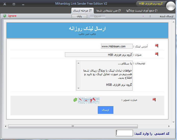Click the پایان stop button
This screenshot has height=140, width=177.
pos(79,16)
